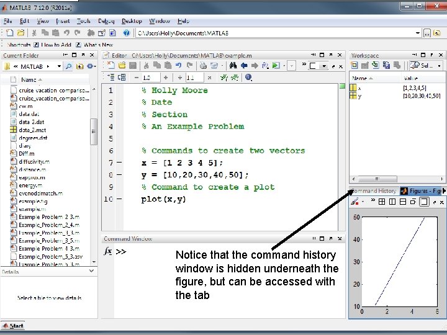447x335 pixels.
Task: Click the Editor forward arrow icon
Action: [255, 66]
